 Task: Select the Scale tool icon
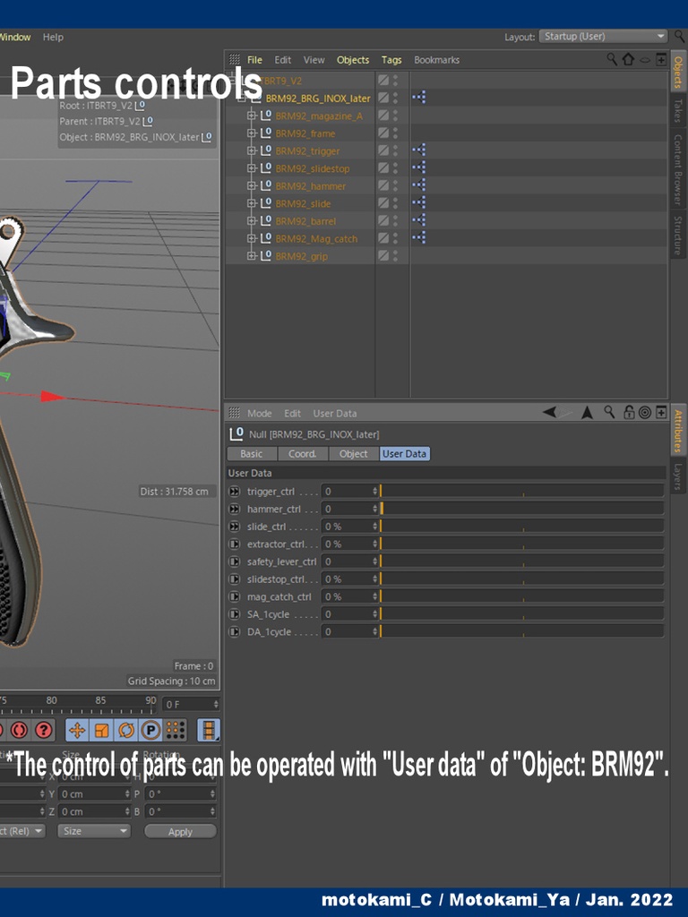(x=101, y=730)
